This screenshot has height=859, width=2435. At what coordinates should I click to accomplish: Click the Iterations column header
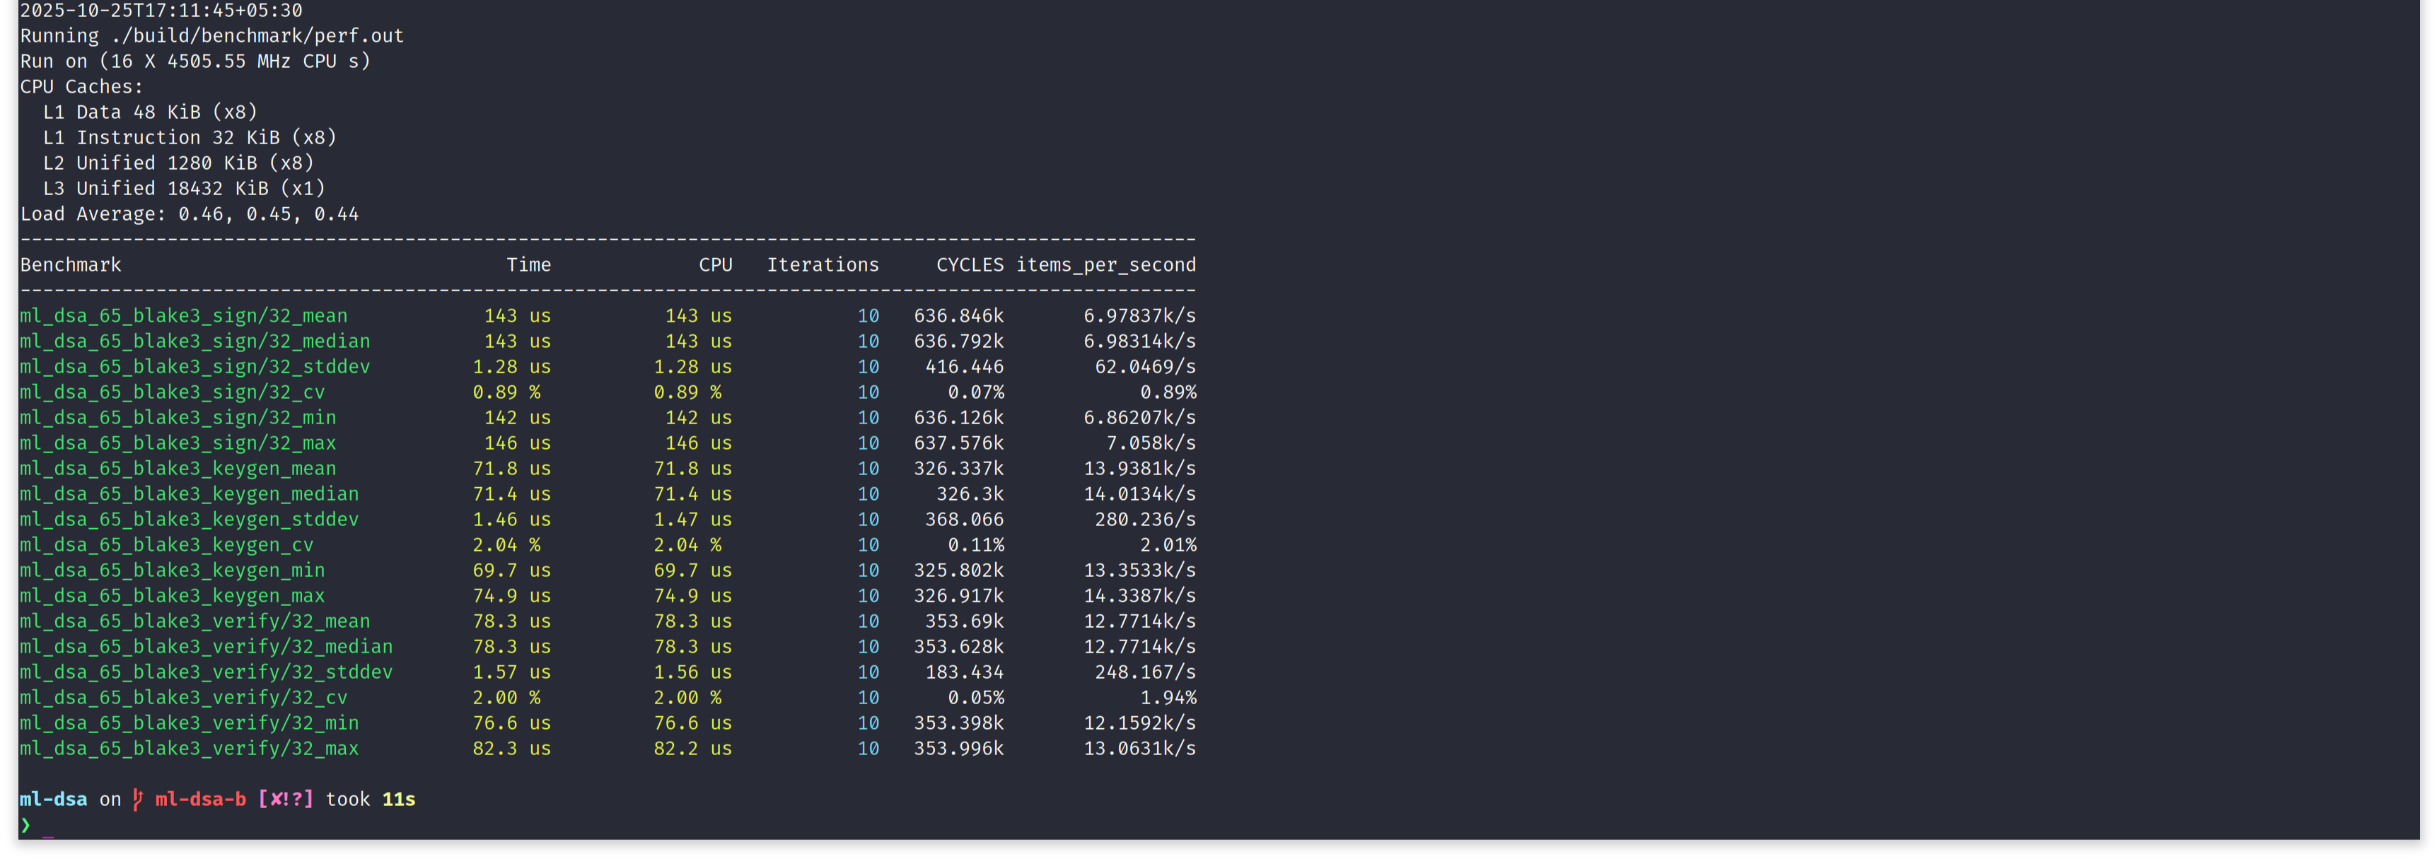tap(823, 266)
